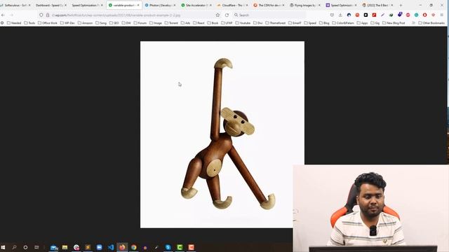Viewport: 449px width, 252px height.
Task: Click the Reload page icon
Action: (x=227, y=15)
